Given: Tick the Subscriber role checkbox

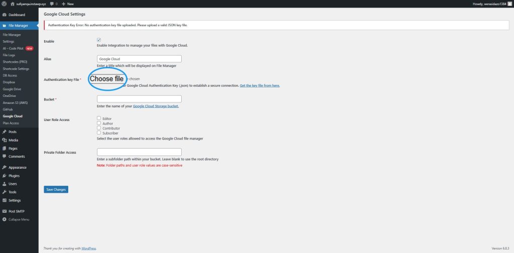Looking at the screenshot, I should (x=99, y=133).
